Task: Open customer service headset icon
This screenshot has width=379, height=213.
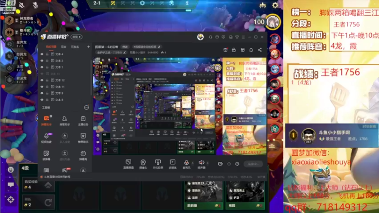Action: click(x=210, y=37)
